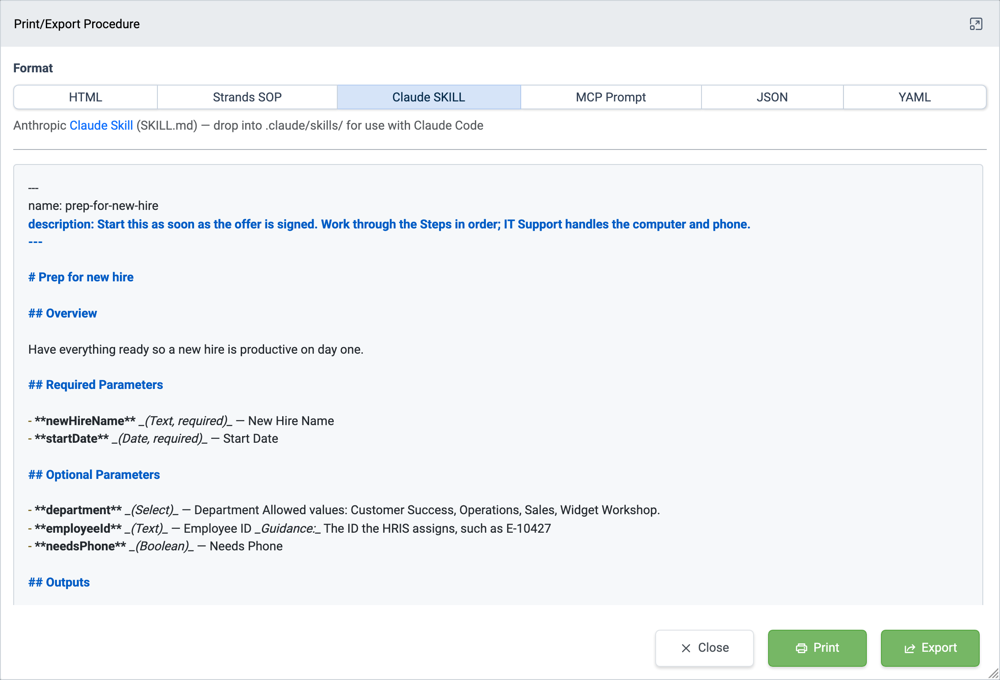Click the Close button

(x=705, y=648)
